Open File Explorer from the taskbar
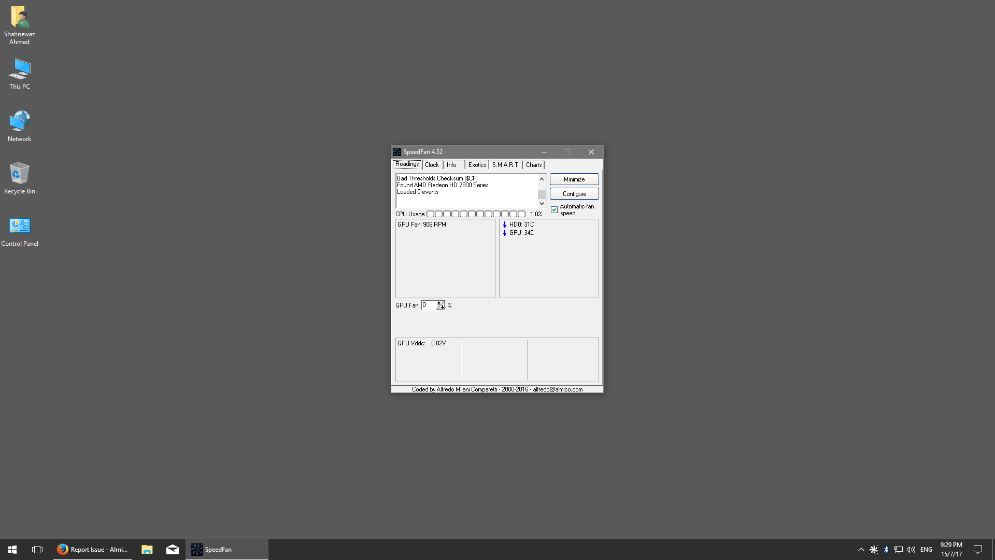 pyautogui.click(x=147, y=550)
